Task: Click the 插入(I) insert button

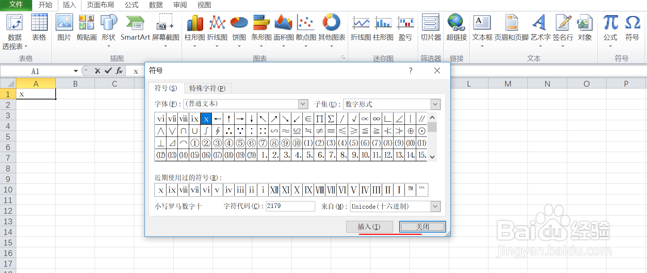Action: pyautogui.click(x=369, y=226)
